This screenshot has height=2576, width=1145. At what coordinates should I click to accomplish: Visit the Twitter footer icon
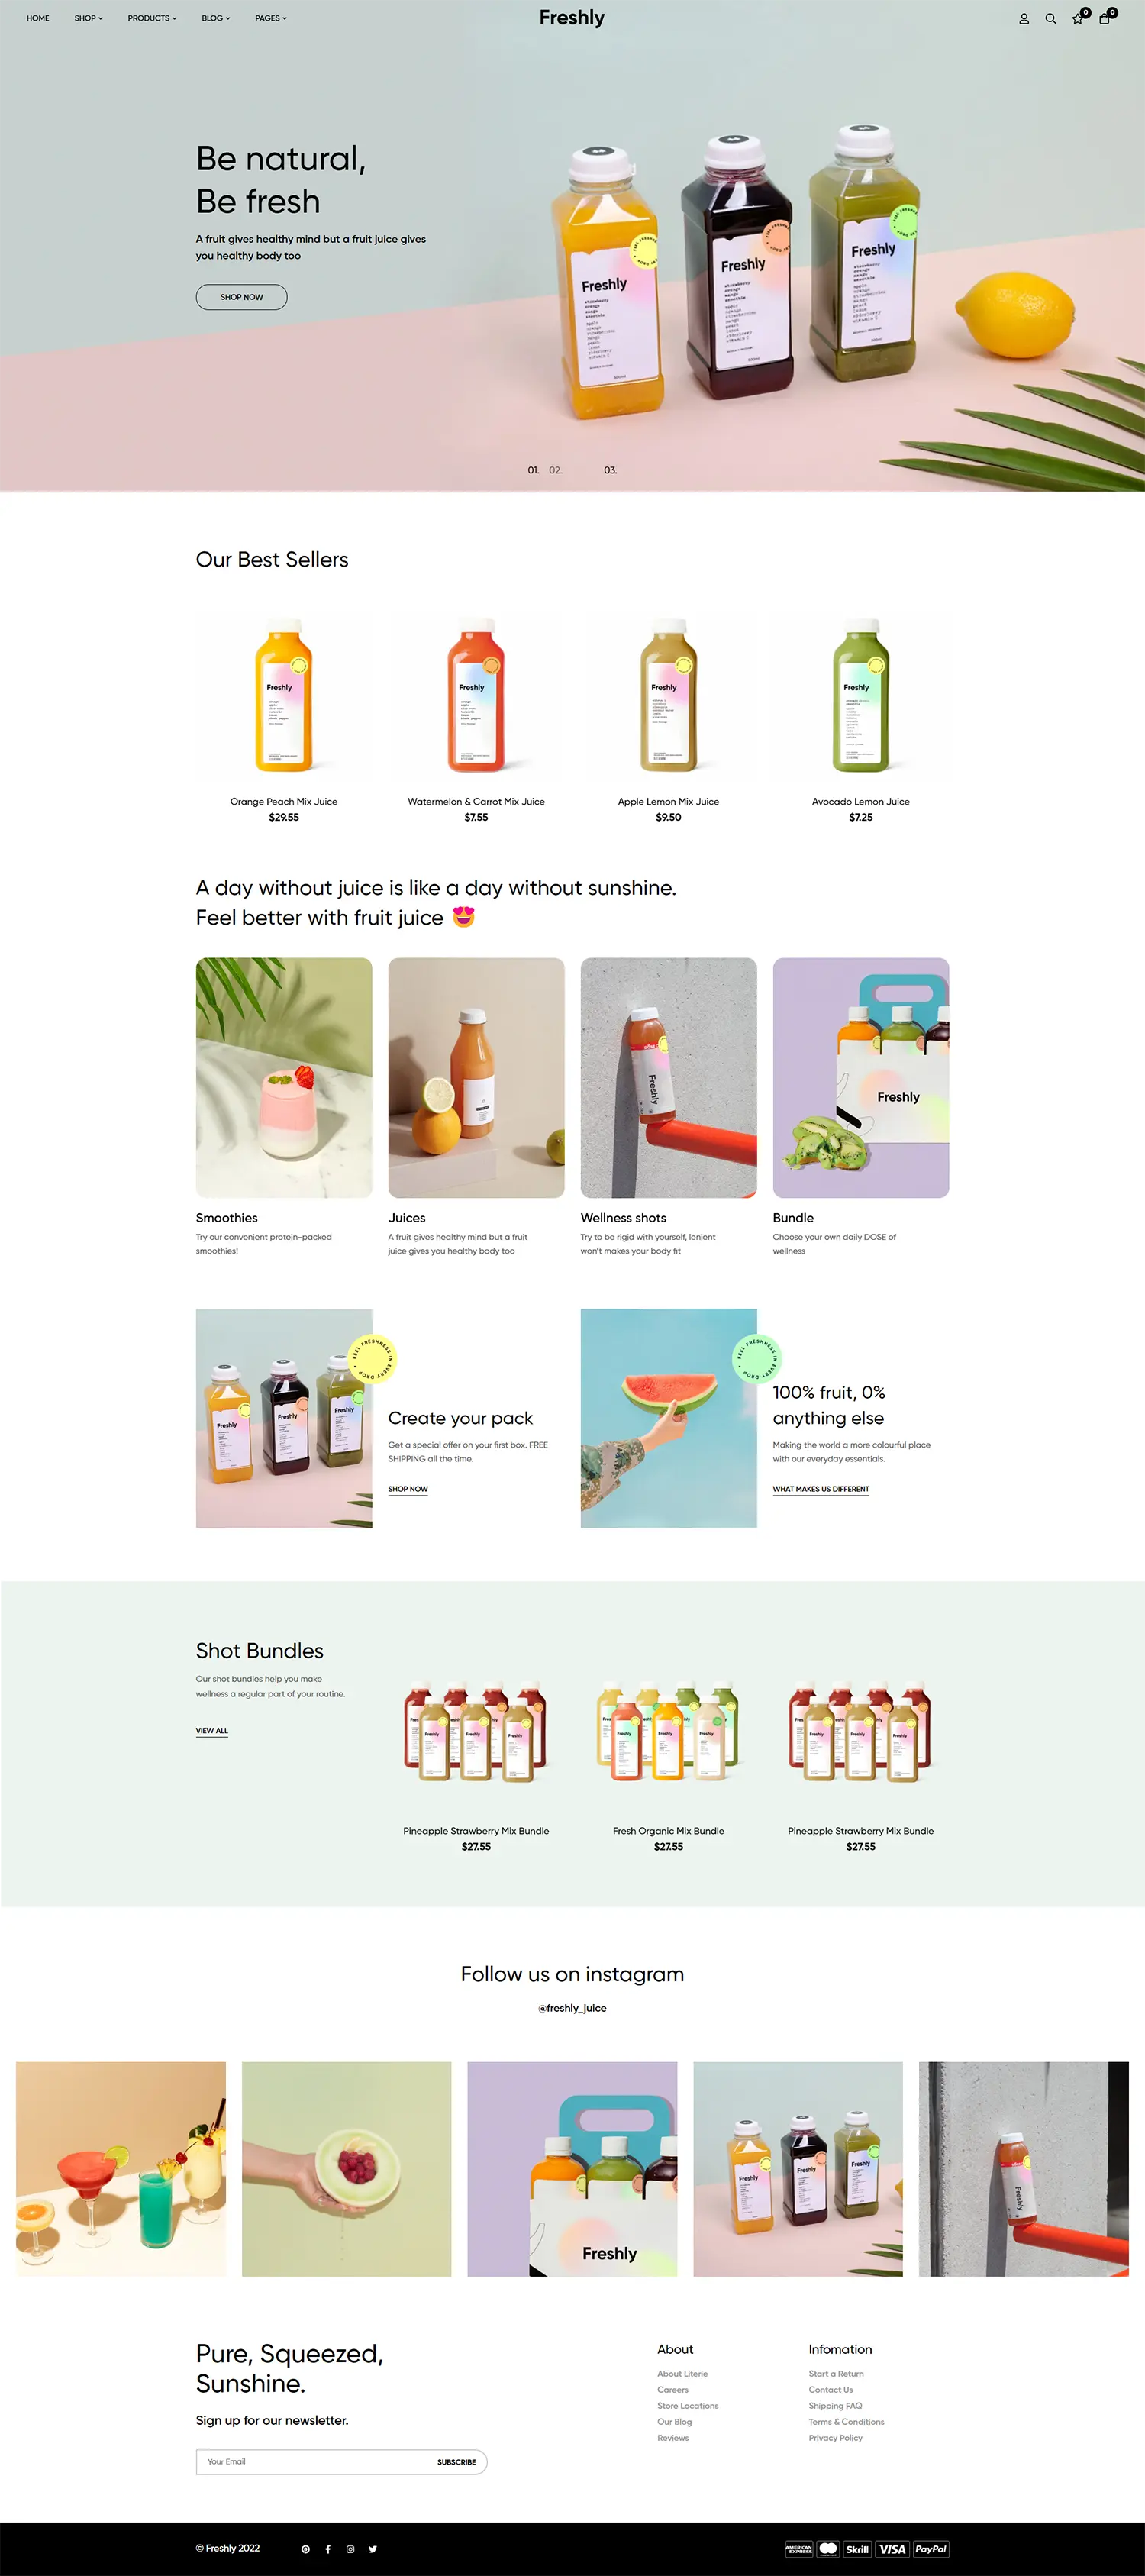point(373,2549)
